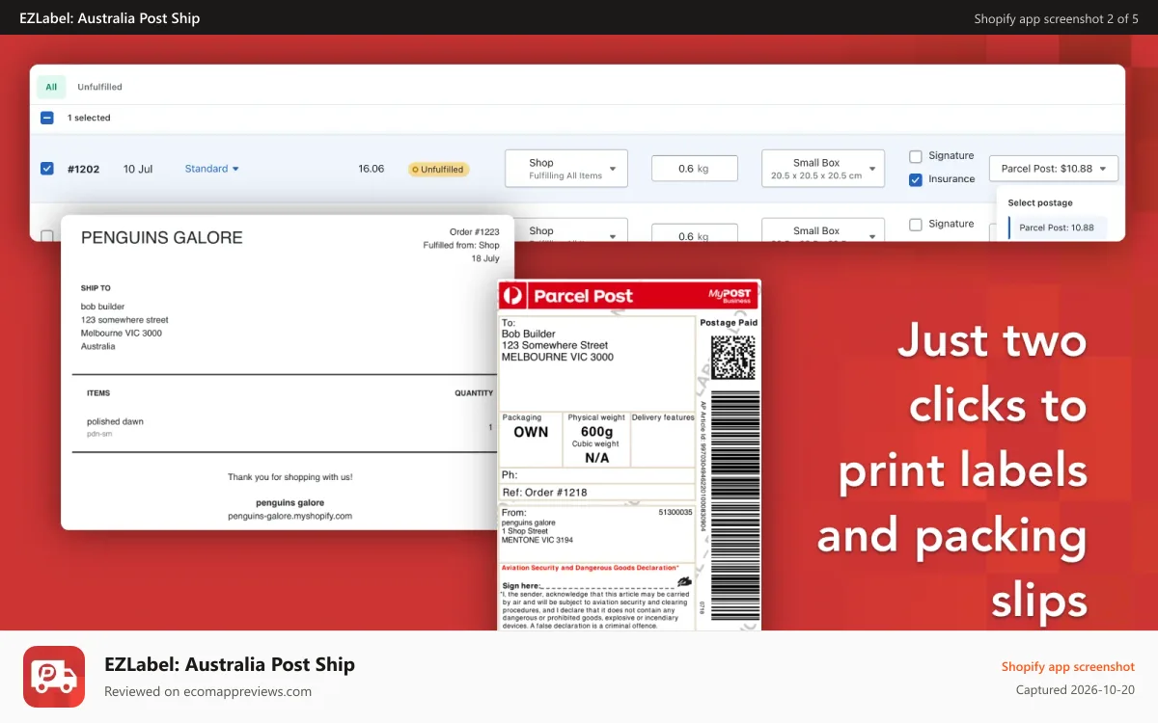Viewport: 1158px width, 723px height.
Task: Disable Insurance for order #1202
Action: (x=916, y=179)
